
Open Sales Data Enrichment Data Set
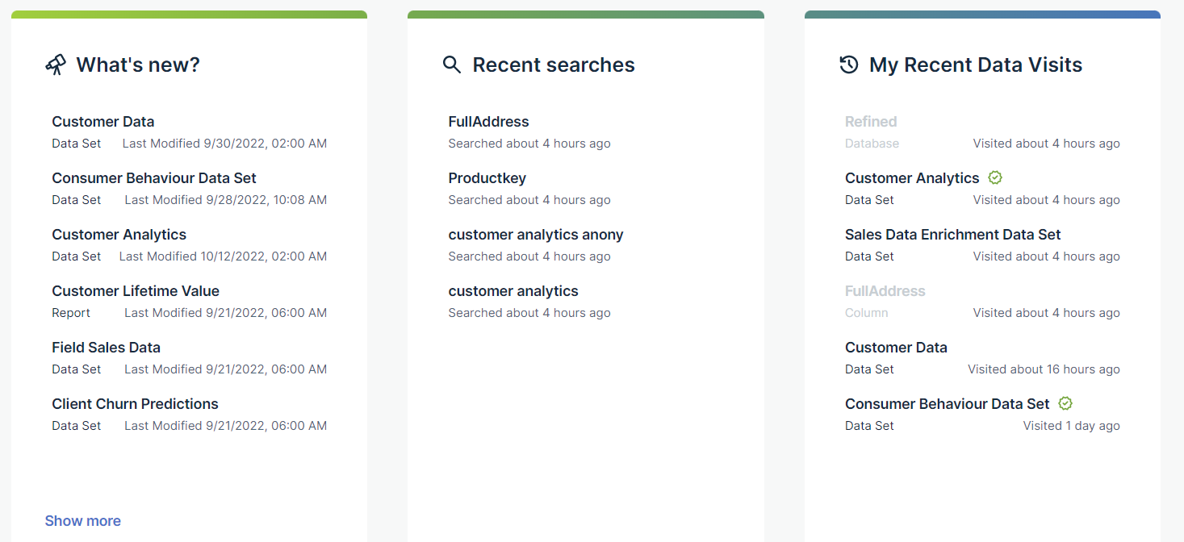pyautogui.click(x=952, y=235)
